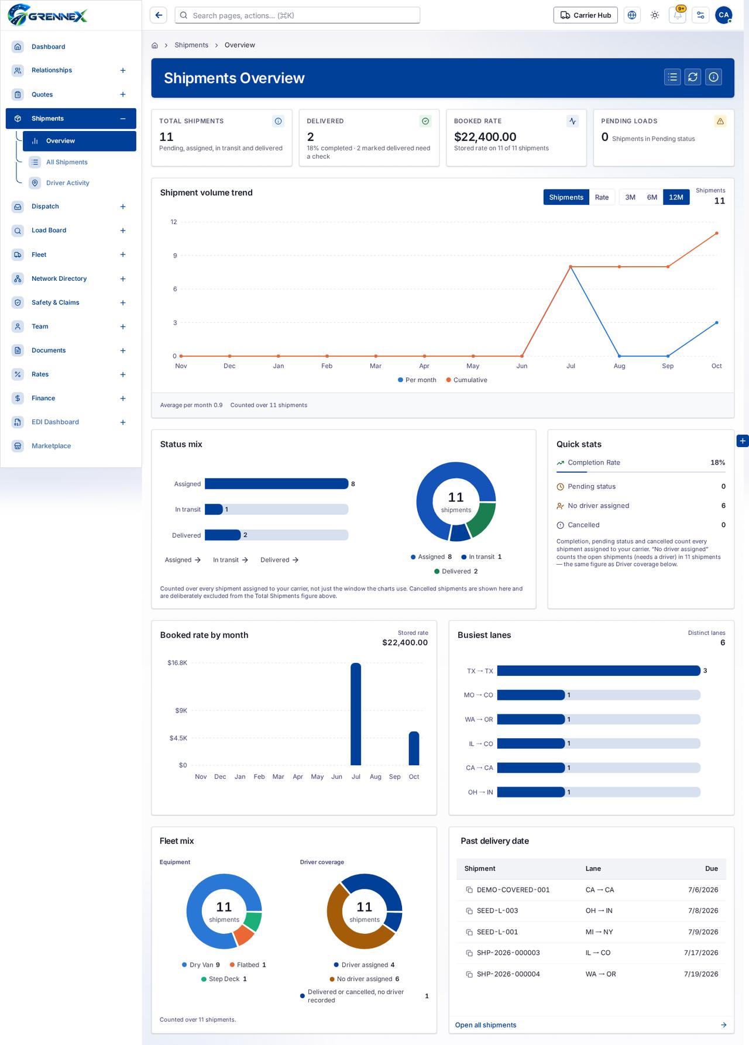Expand the Relationships sidebar section
749x1045 pixels.
pos(123,70)
